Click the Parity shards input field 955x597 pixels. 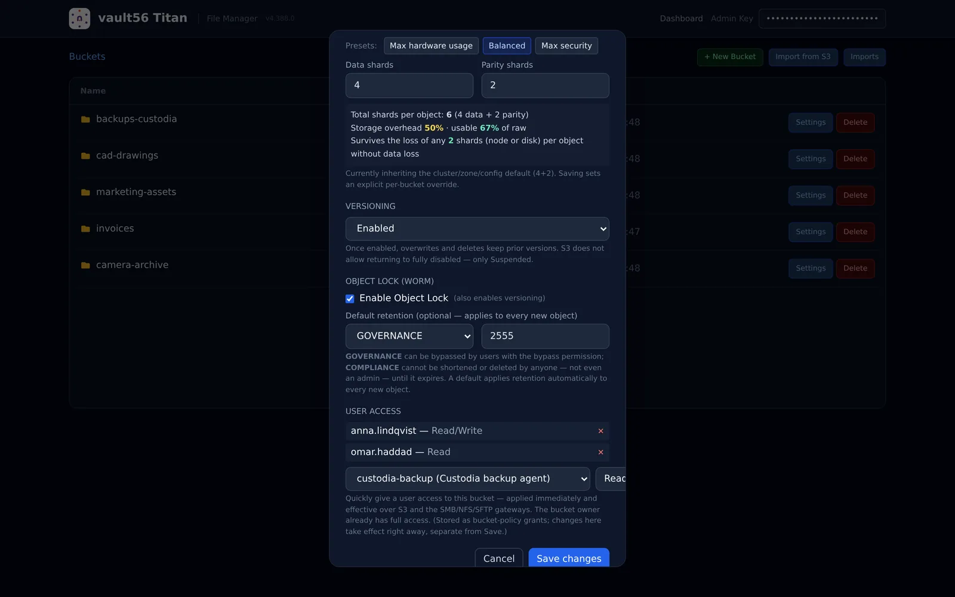[x=546, y=85]
